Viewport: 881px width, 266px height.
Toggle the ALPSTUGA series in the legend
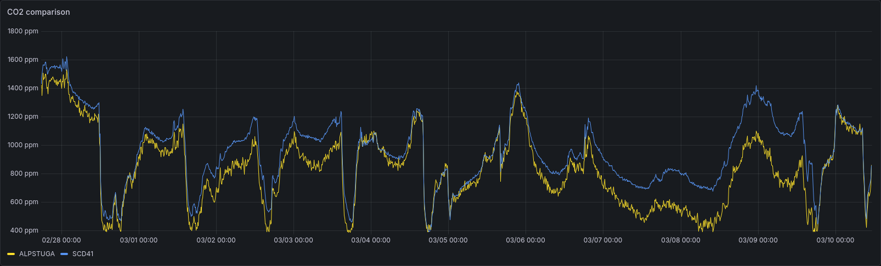(37, 254)
